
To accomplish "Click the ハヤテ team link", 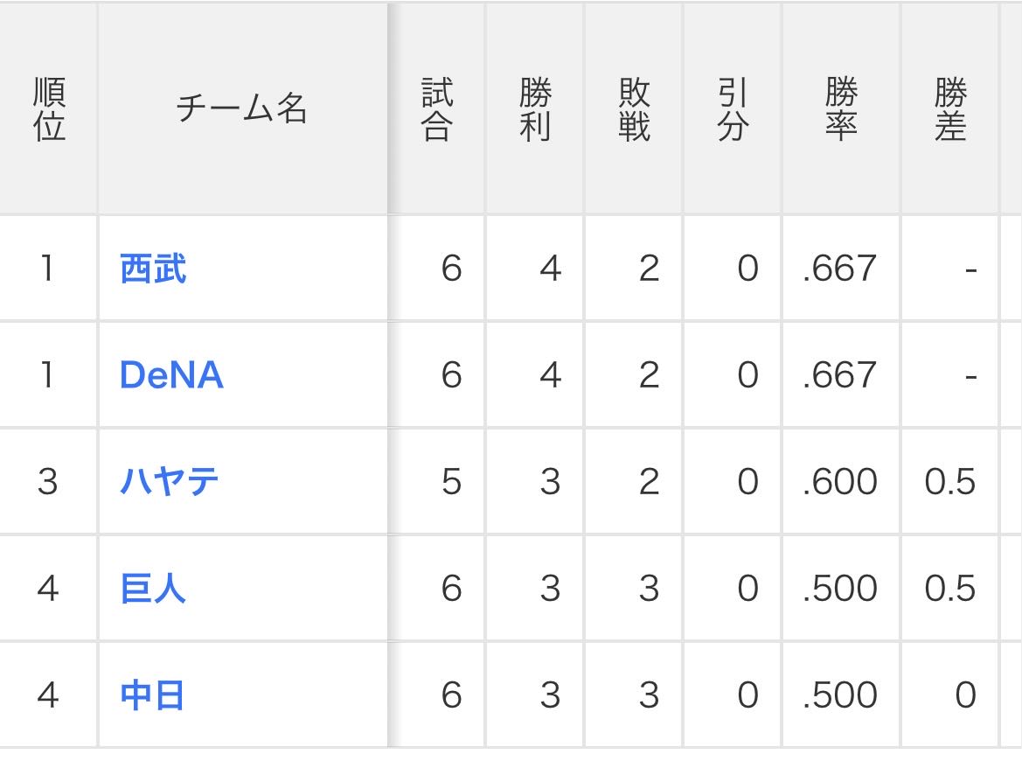I will 170,482.
